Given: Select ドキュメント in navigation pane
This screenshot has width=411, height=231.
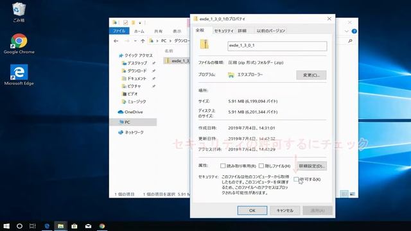Looking at the screenshot, I should point(134,78).
